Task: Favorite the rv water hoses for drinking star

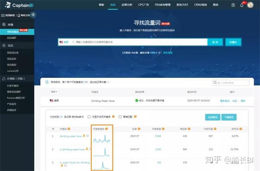Action: 65,165
